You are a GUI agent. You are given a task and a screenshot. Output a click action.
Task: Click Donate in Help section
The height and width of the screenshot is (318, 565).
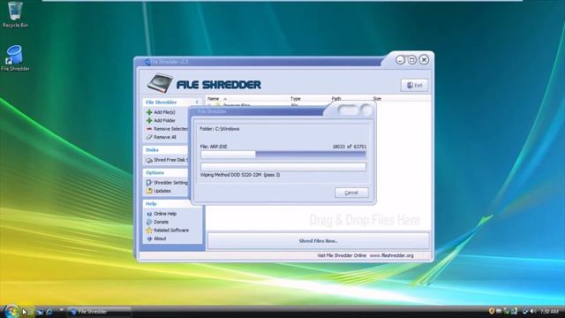click(x=161, y=222)
